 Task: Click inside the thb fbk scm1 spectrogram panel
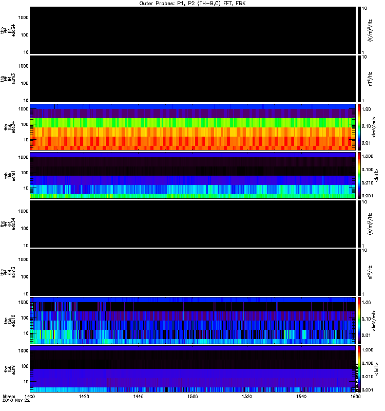pos(193,175)
